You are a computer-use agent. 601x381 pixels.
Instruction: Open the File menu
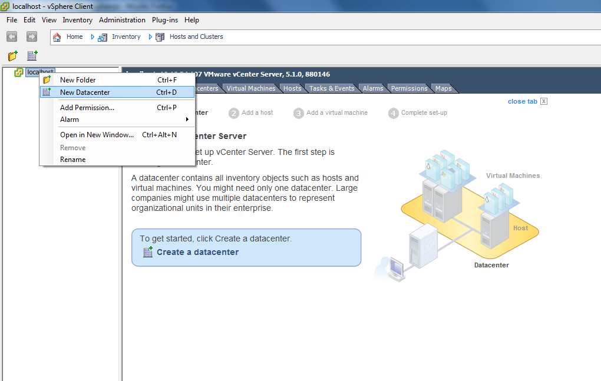pos(12,20)
